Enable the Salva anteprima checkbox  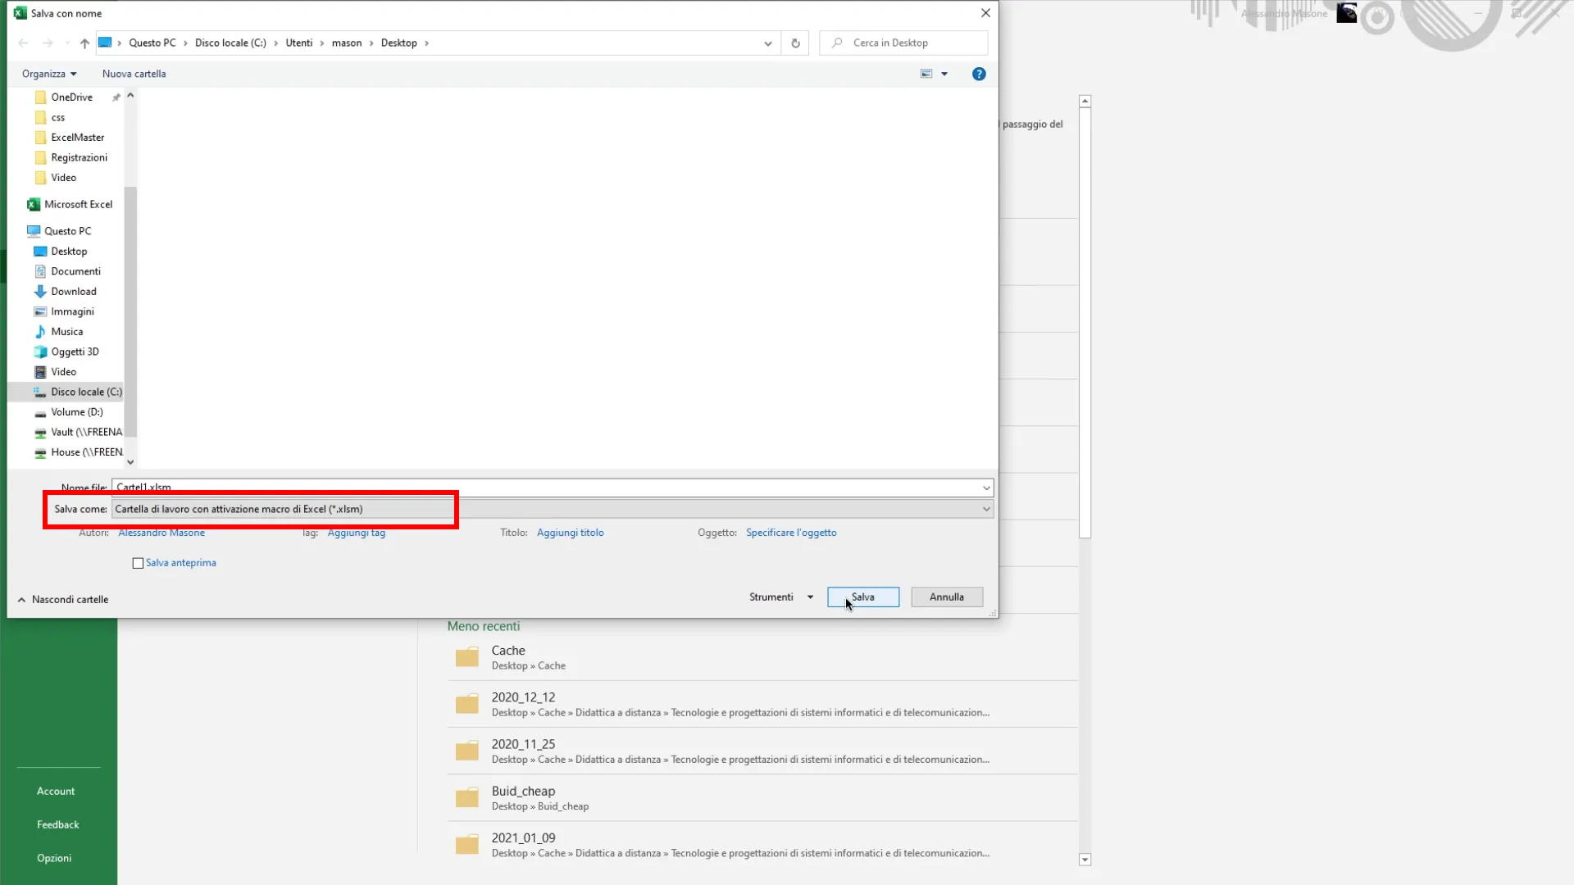coord(138,564)
